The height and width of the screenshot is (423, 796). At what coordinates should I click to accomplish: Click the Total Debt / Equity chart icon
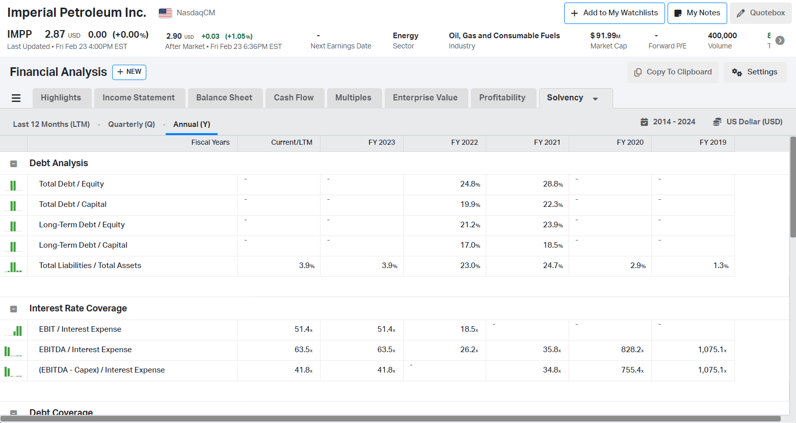coord(13,185)
